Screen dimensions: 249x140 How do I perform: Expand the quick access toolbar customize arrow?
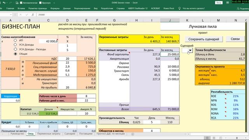pos(54,3)
